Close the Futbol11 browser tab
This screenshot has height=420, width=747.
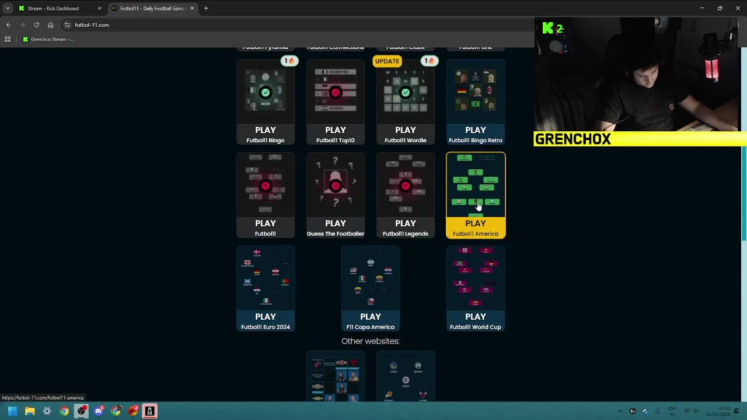click(x=192, y=8)
